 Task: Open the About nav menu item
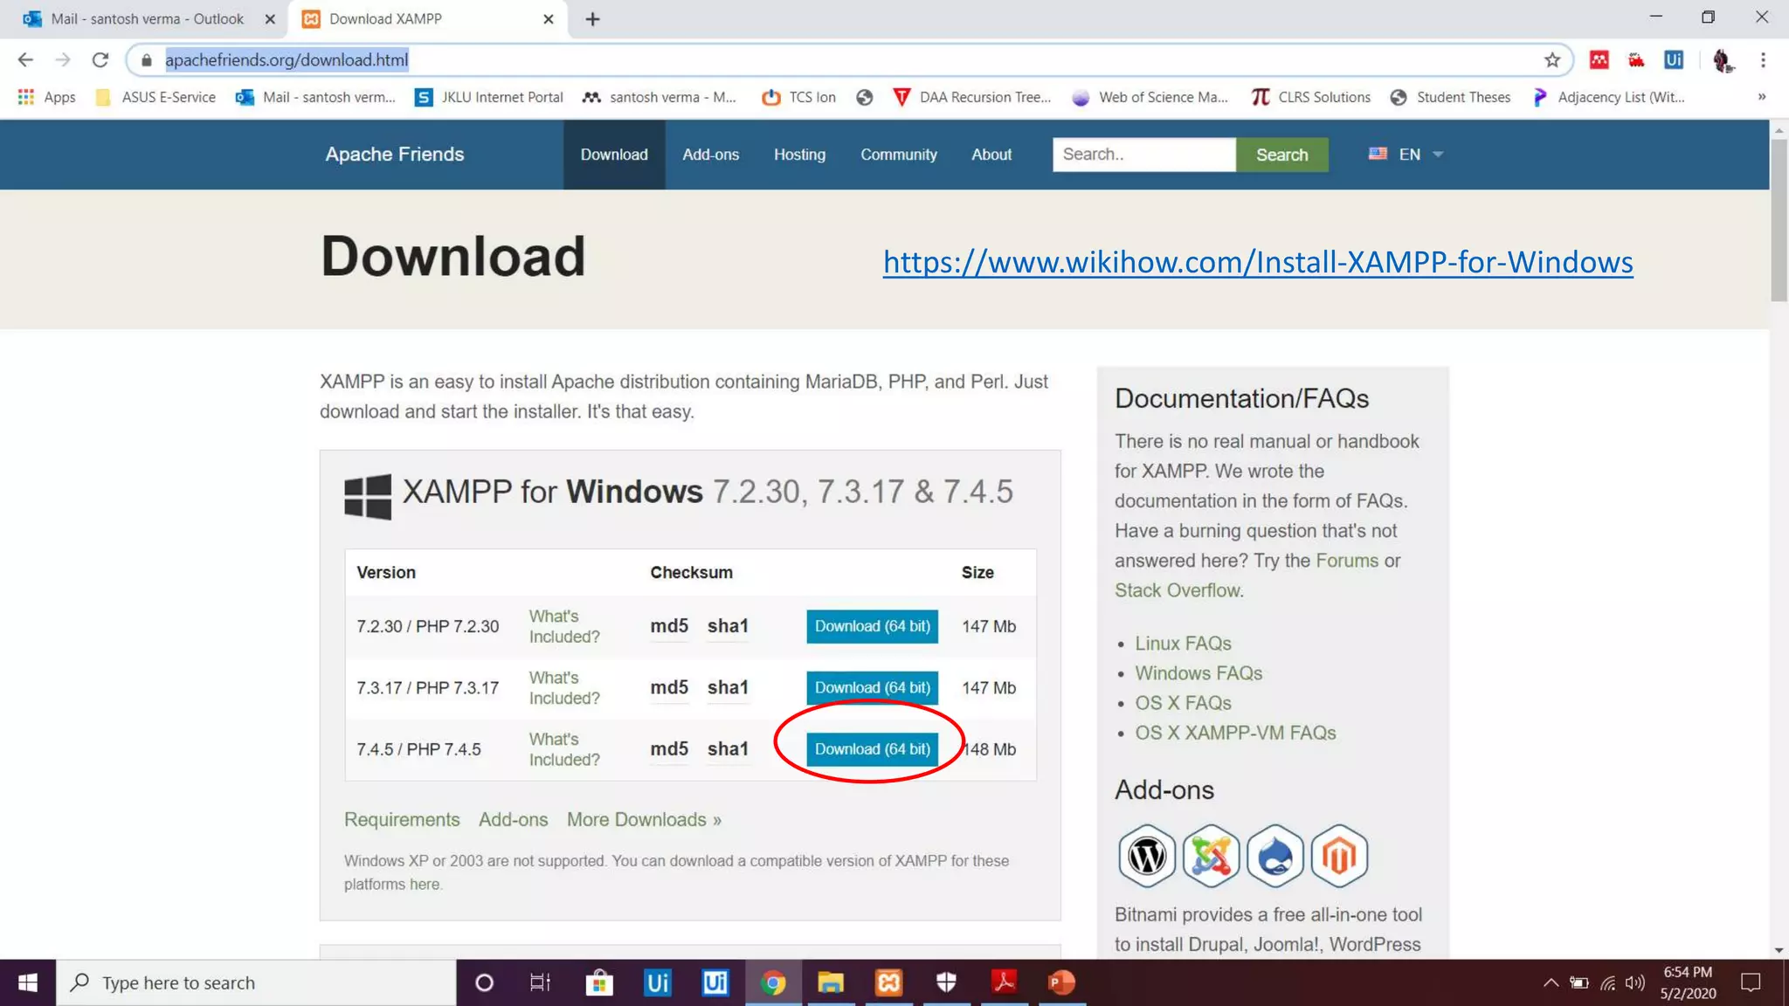tap(991, 155)
